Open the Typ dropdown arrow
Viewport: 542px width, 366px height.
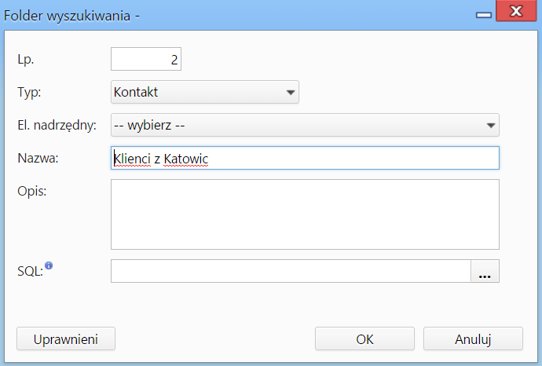[291, 92]
